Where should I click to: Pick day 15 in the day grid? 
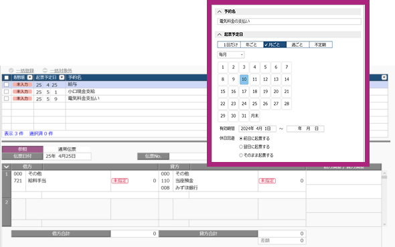tap(223, 92)
